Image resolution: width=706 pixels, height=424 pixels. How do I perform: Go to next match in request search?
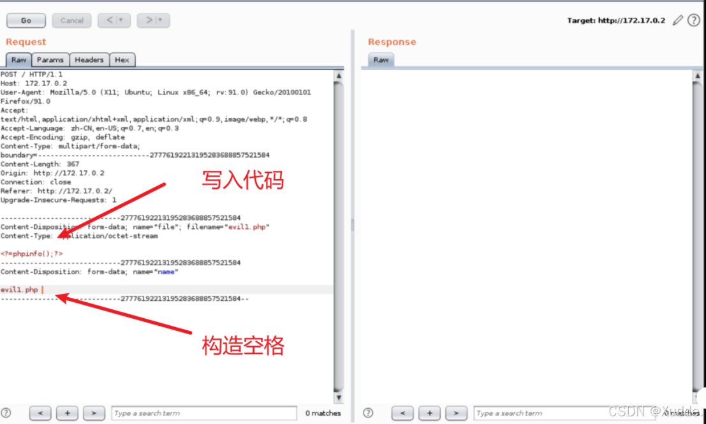pos(94,413)
